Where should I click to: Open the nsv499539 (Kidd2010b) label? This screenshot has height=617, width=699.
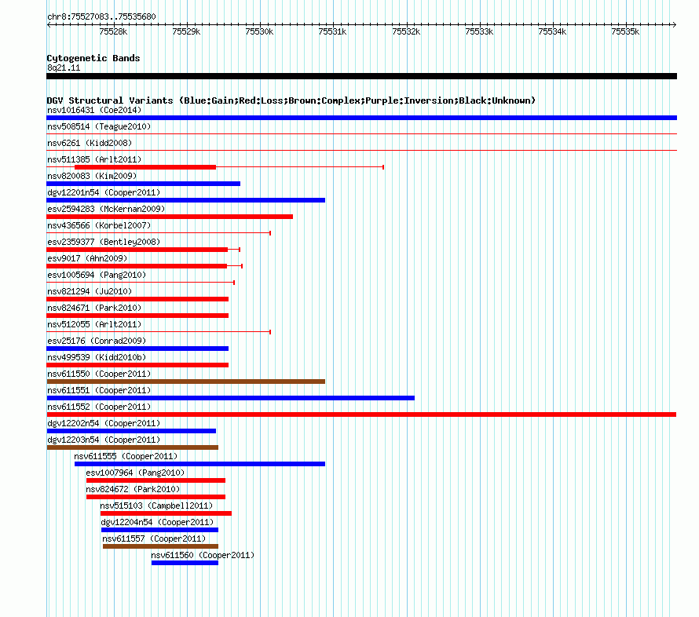97,357
